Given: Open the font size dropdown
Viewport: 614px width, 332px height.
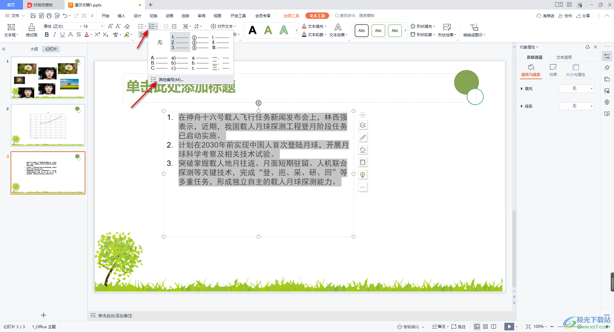Looking at the screenshot, I should click(x=102, y=26).
